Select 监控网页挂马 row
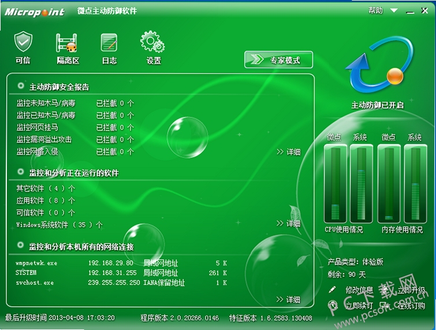 [75, 128]
